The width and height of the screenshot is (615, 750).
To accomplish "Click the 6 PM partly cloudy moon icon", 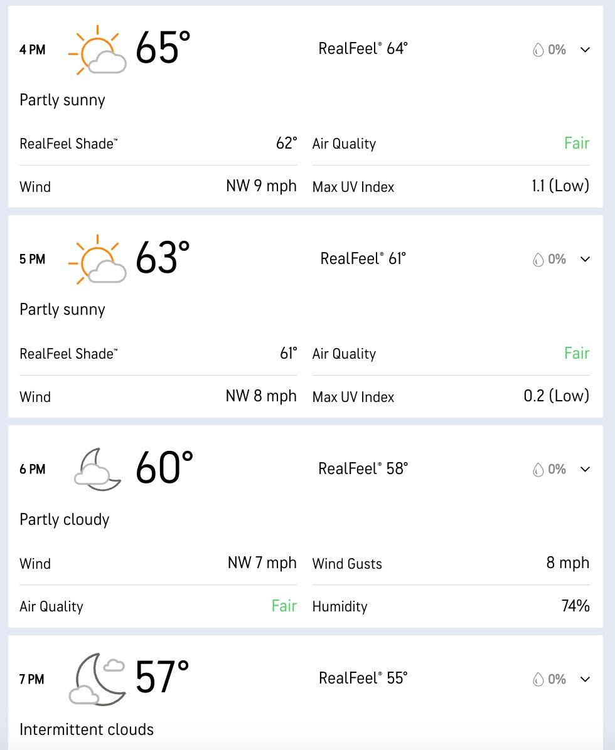I will 97,469.
